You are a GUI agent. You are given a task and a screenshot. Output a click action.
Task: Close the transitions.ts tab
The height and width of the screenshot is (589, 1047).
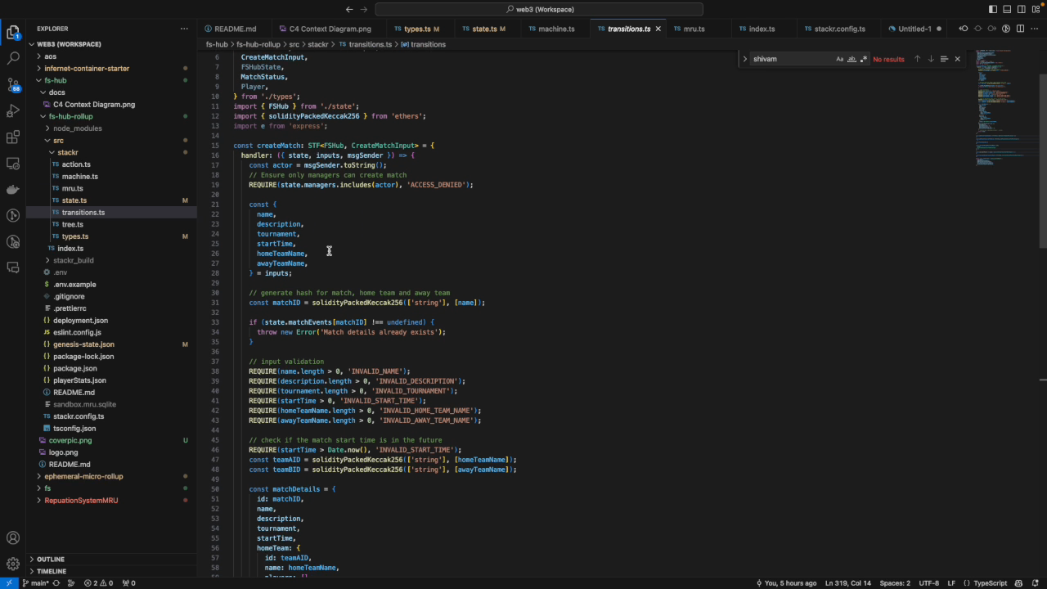pos(658,29)
